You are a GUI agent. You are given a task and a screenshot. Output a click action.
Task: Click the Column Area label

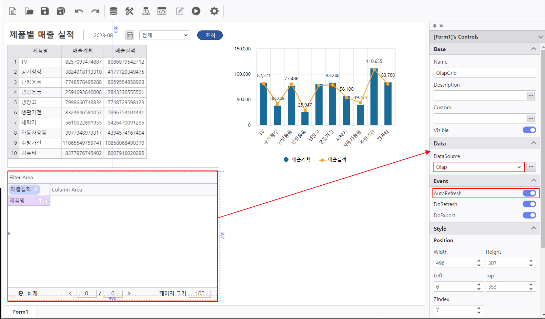click(67, 190)
